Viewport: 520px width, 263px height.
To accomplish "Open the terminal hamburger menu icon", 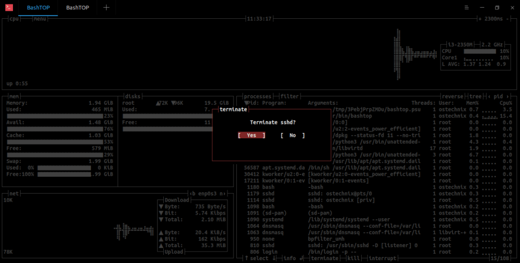I will (x=467, y=7).
